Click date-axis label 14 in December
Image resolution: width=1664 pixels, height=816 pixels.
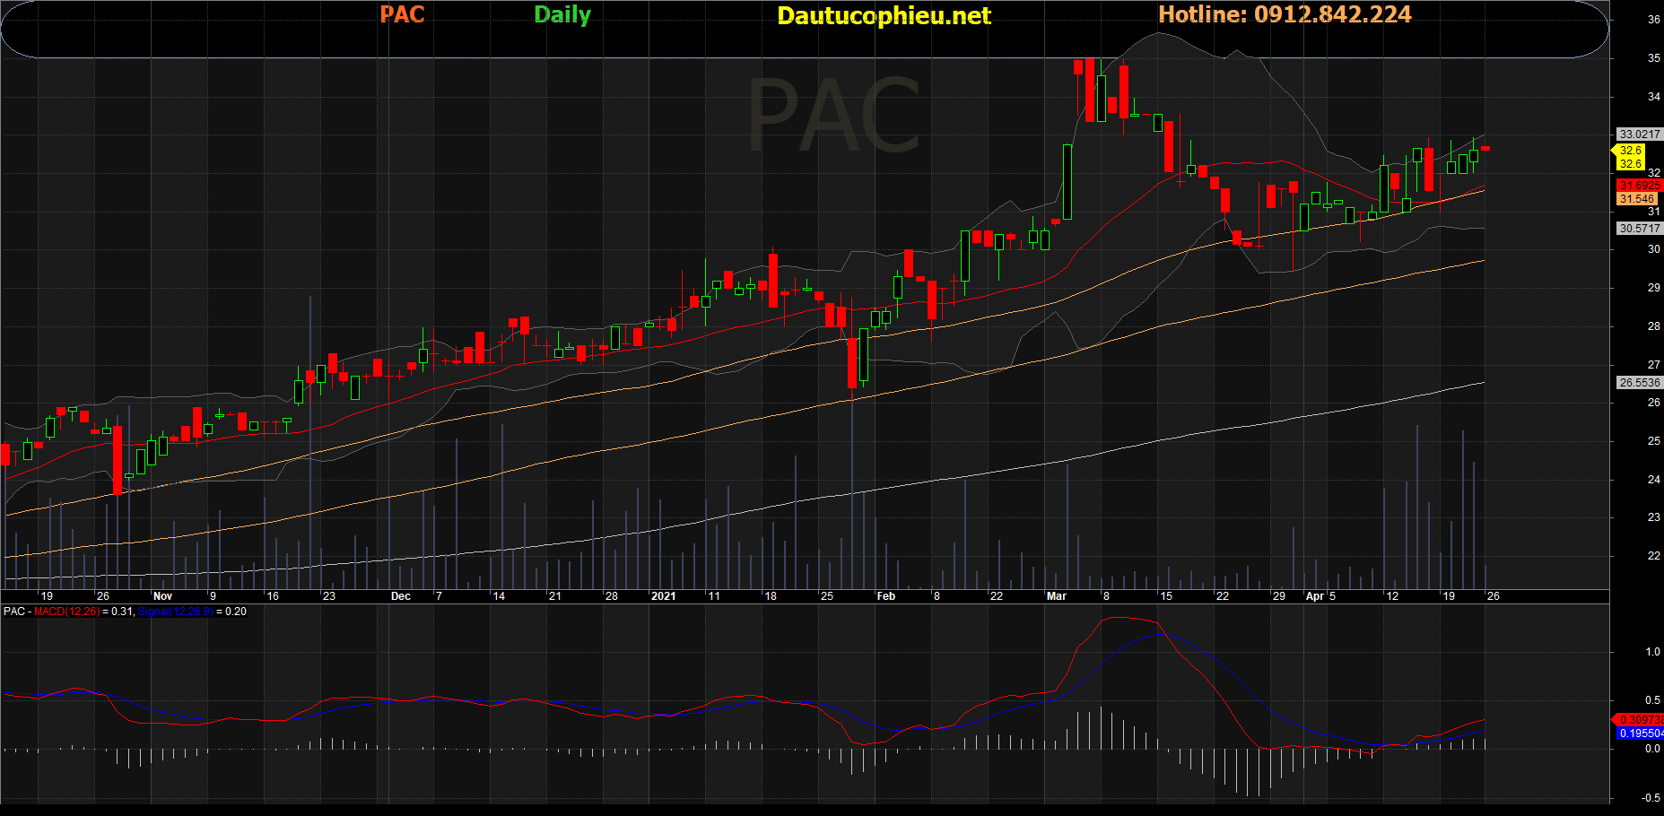click(x=499, y=596)
